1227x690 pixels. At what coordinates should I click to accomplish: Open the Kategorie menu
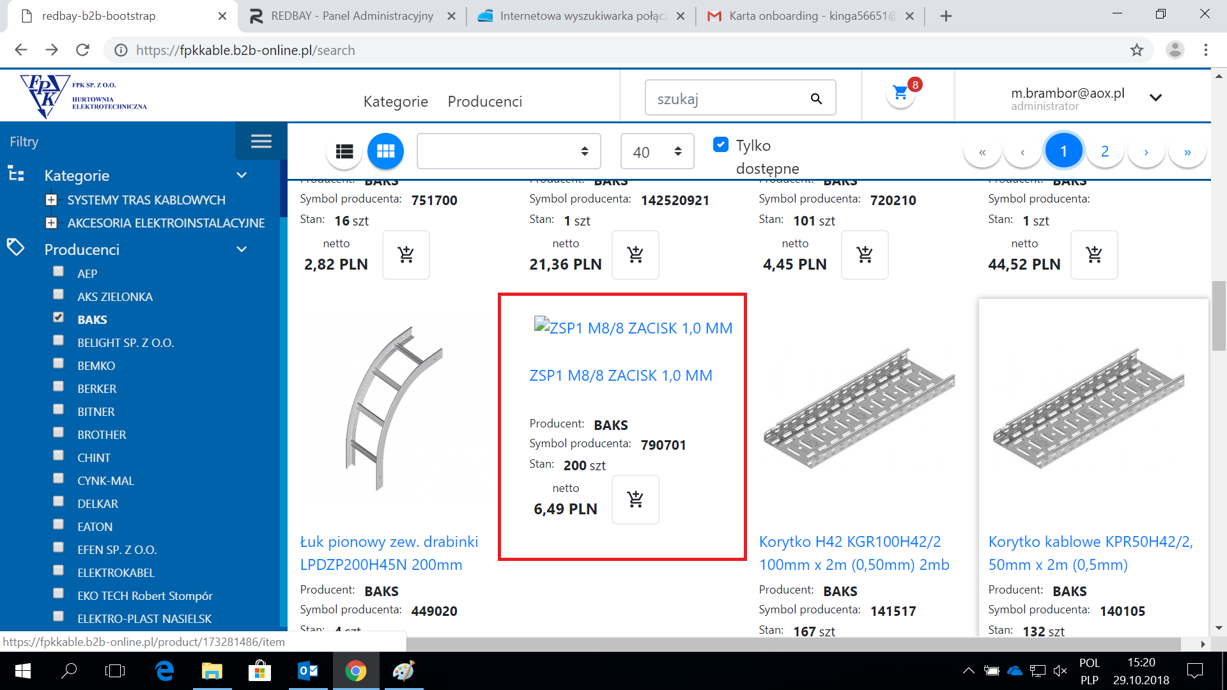click(396, 102)
